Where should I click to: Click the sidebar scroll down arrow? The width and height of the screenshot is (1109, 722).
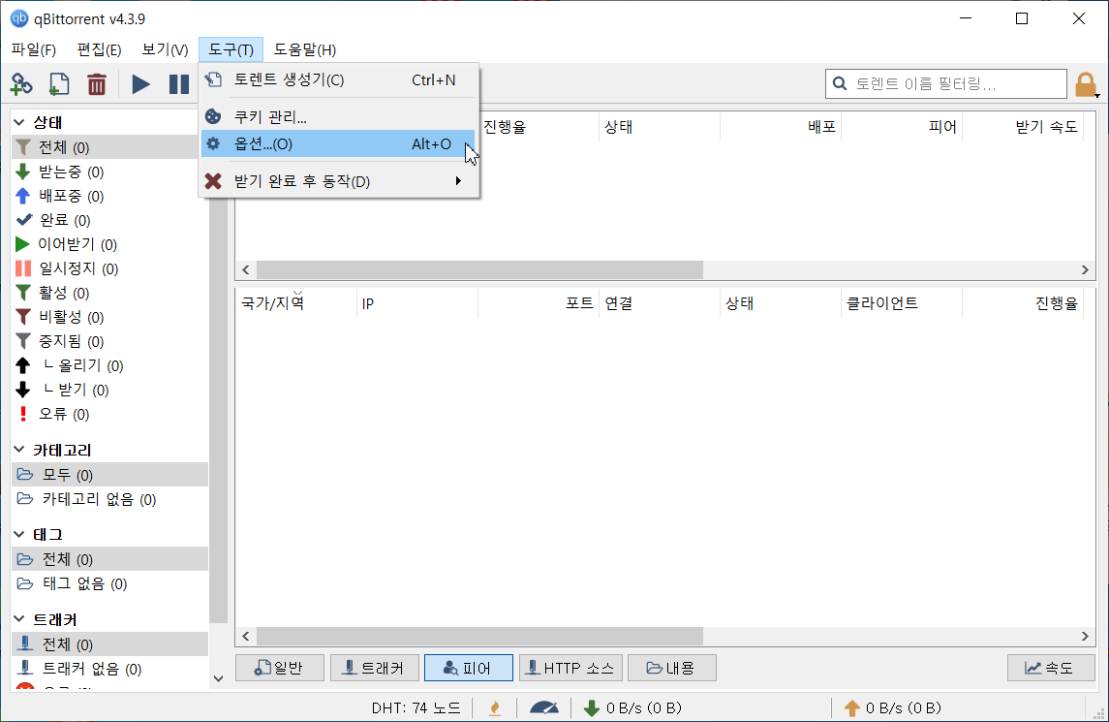219,678
